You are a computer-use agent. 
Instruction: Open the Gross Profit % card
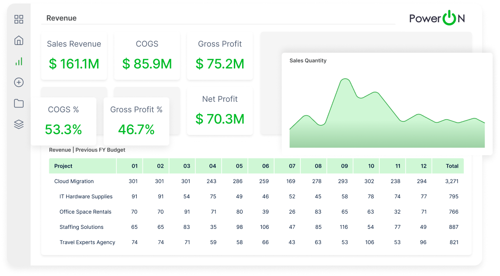[136, 121]
